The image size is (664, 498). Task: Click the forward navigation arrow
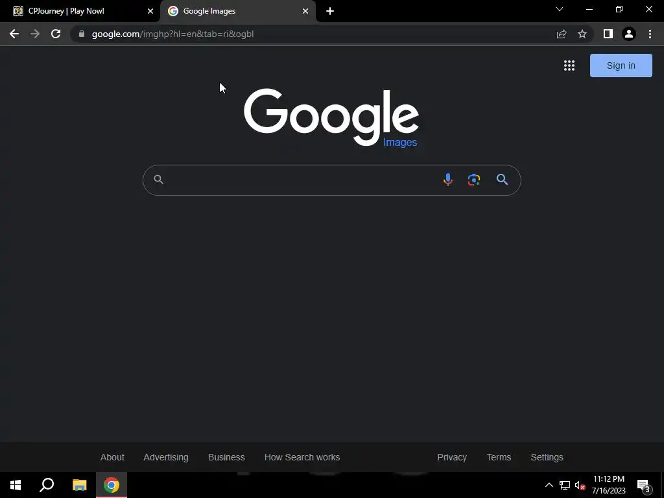coord(35,34)
